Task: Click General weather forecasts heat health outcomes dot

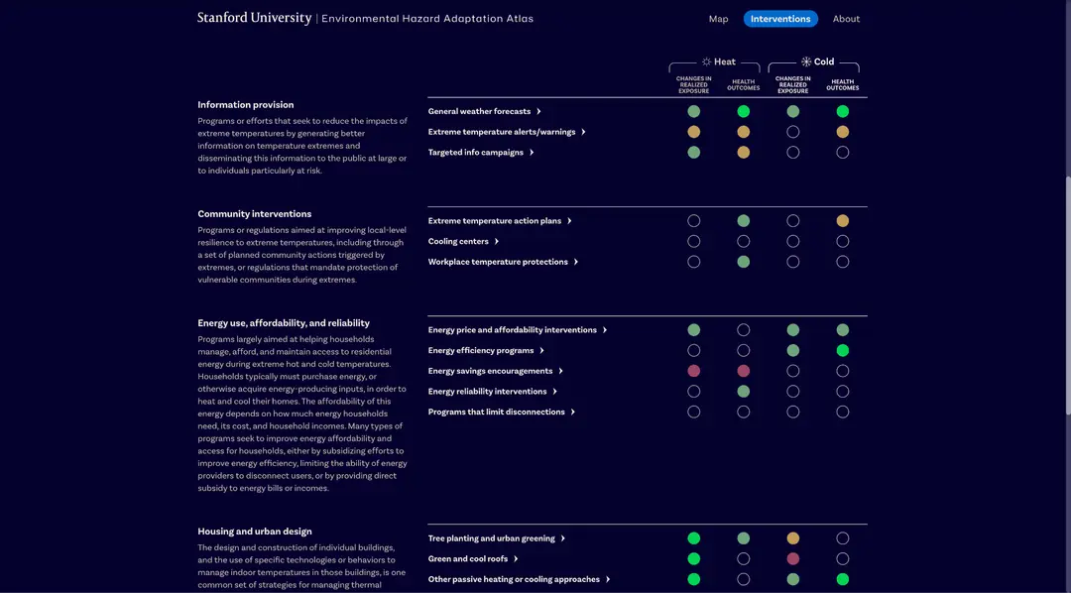Action: coord(743,111)
